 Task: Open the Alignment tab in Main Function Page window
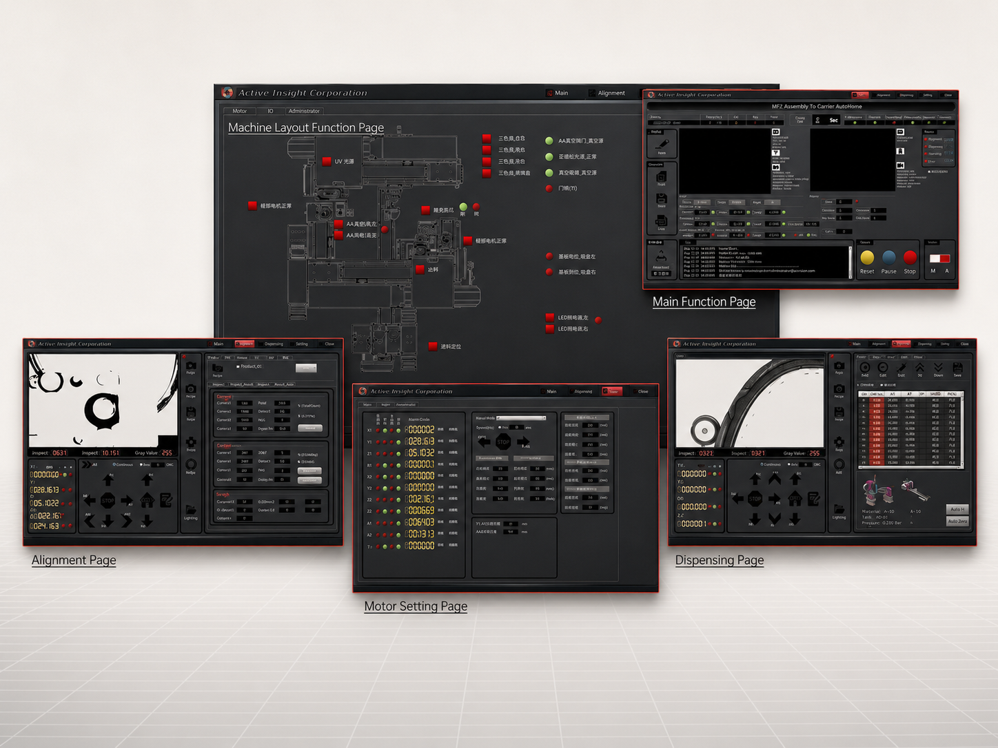(x=884, y=95)
